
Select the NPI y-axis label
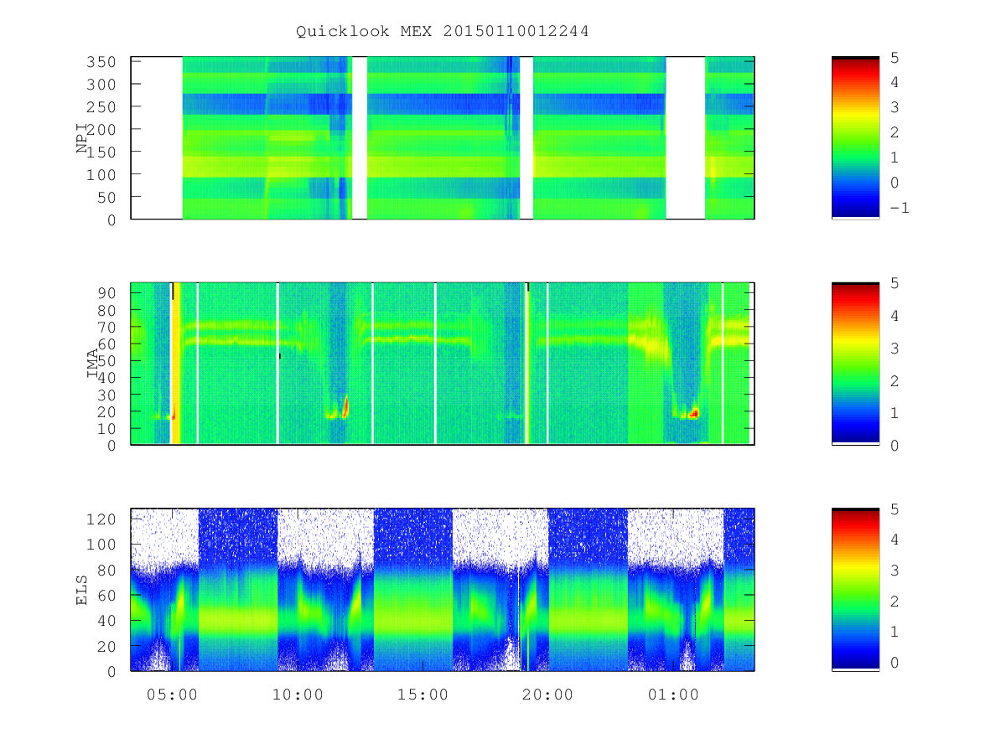[82, 138]
